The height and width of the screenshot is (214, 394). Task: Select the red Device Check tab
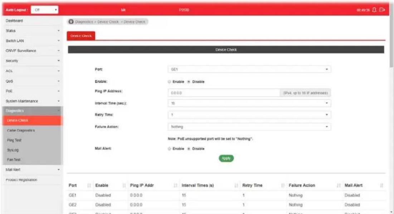pyautogui.click(x=81, y=36)
